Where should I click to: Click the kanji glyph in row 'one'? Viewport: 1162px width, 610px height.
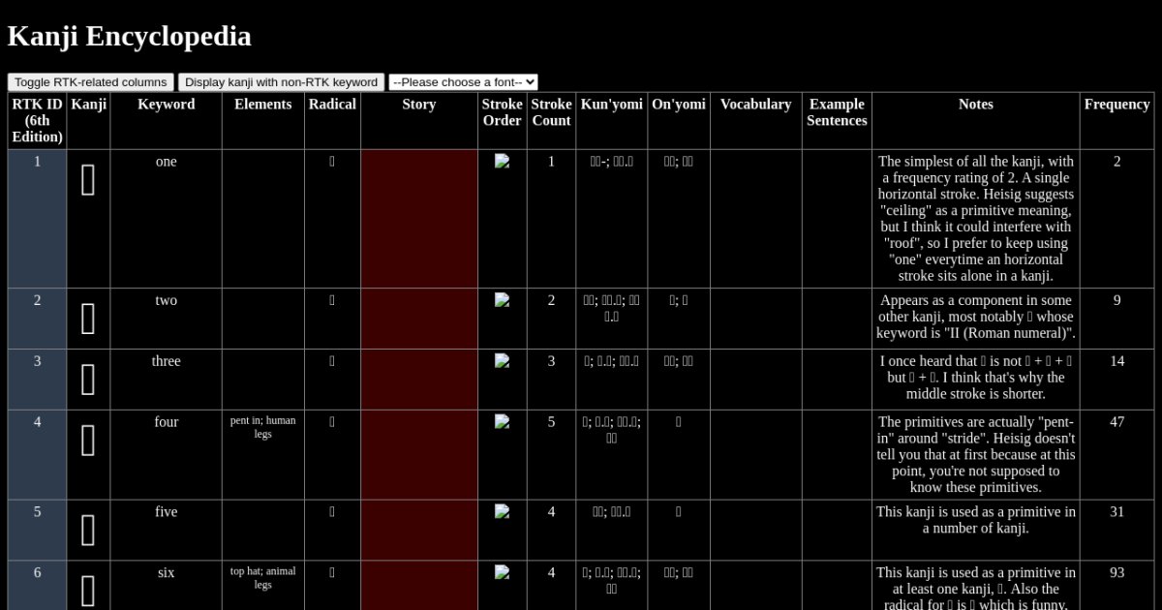click(88, 180)
